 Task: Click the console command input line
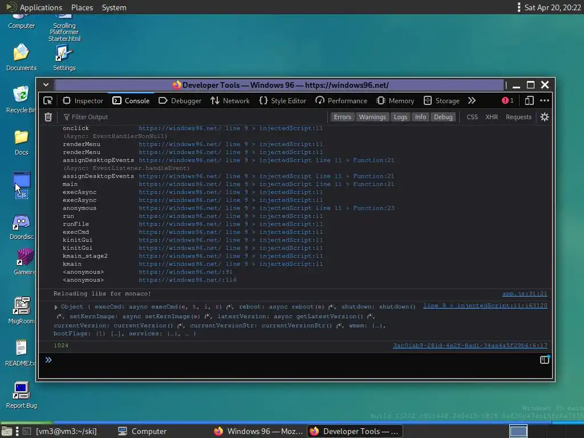click(294, 360)
